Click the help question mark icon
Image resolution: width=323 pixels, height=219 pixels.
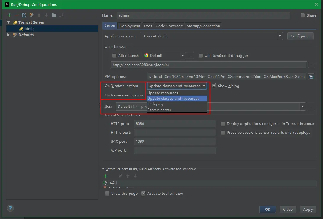(10, 208)
